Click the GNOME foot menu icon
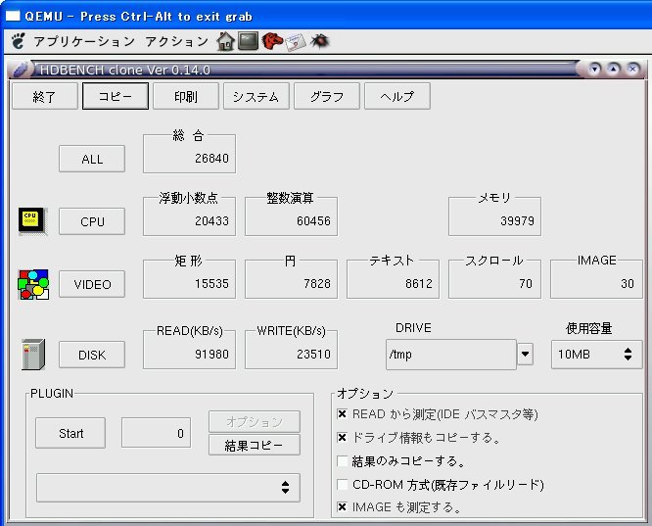The width and height of the screenshot is (652, 526). click(x=18, y=41)
